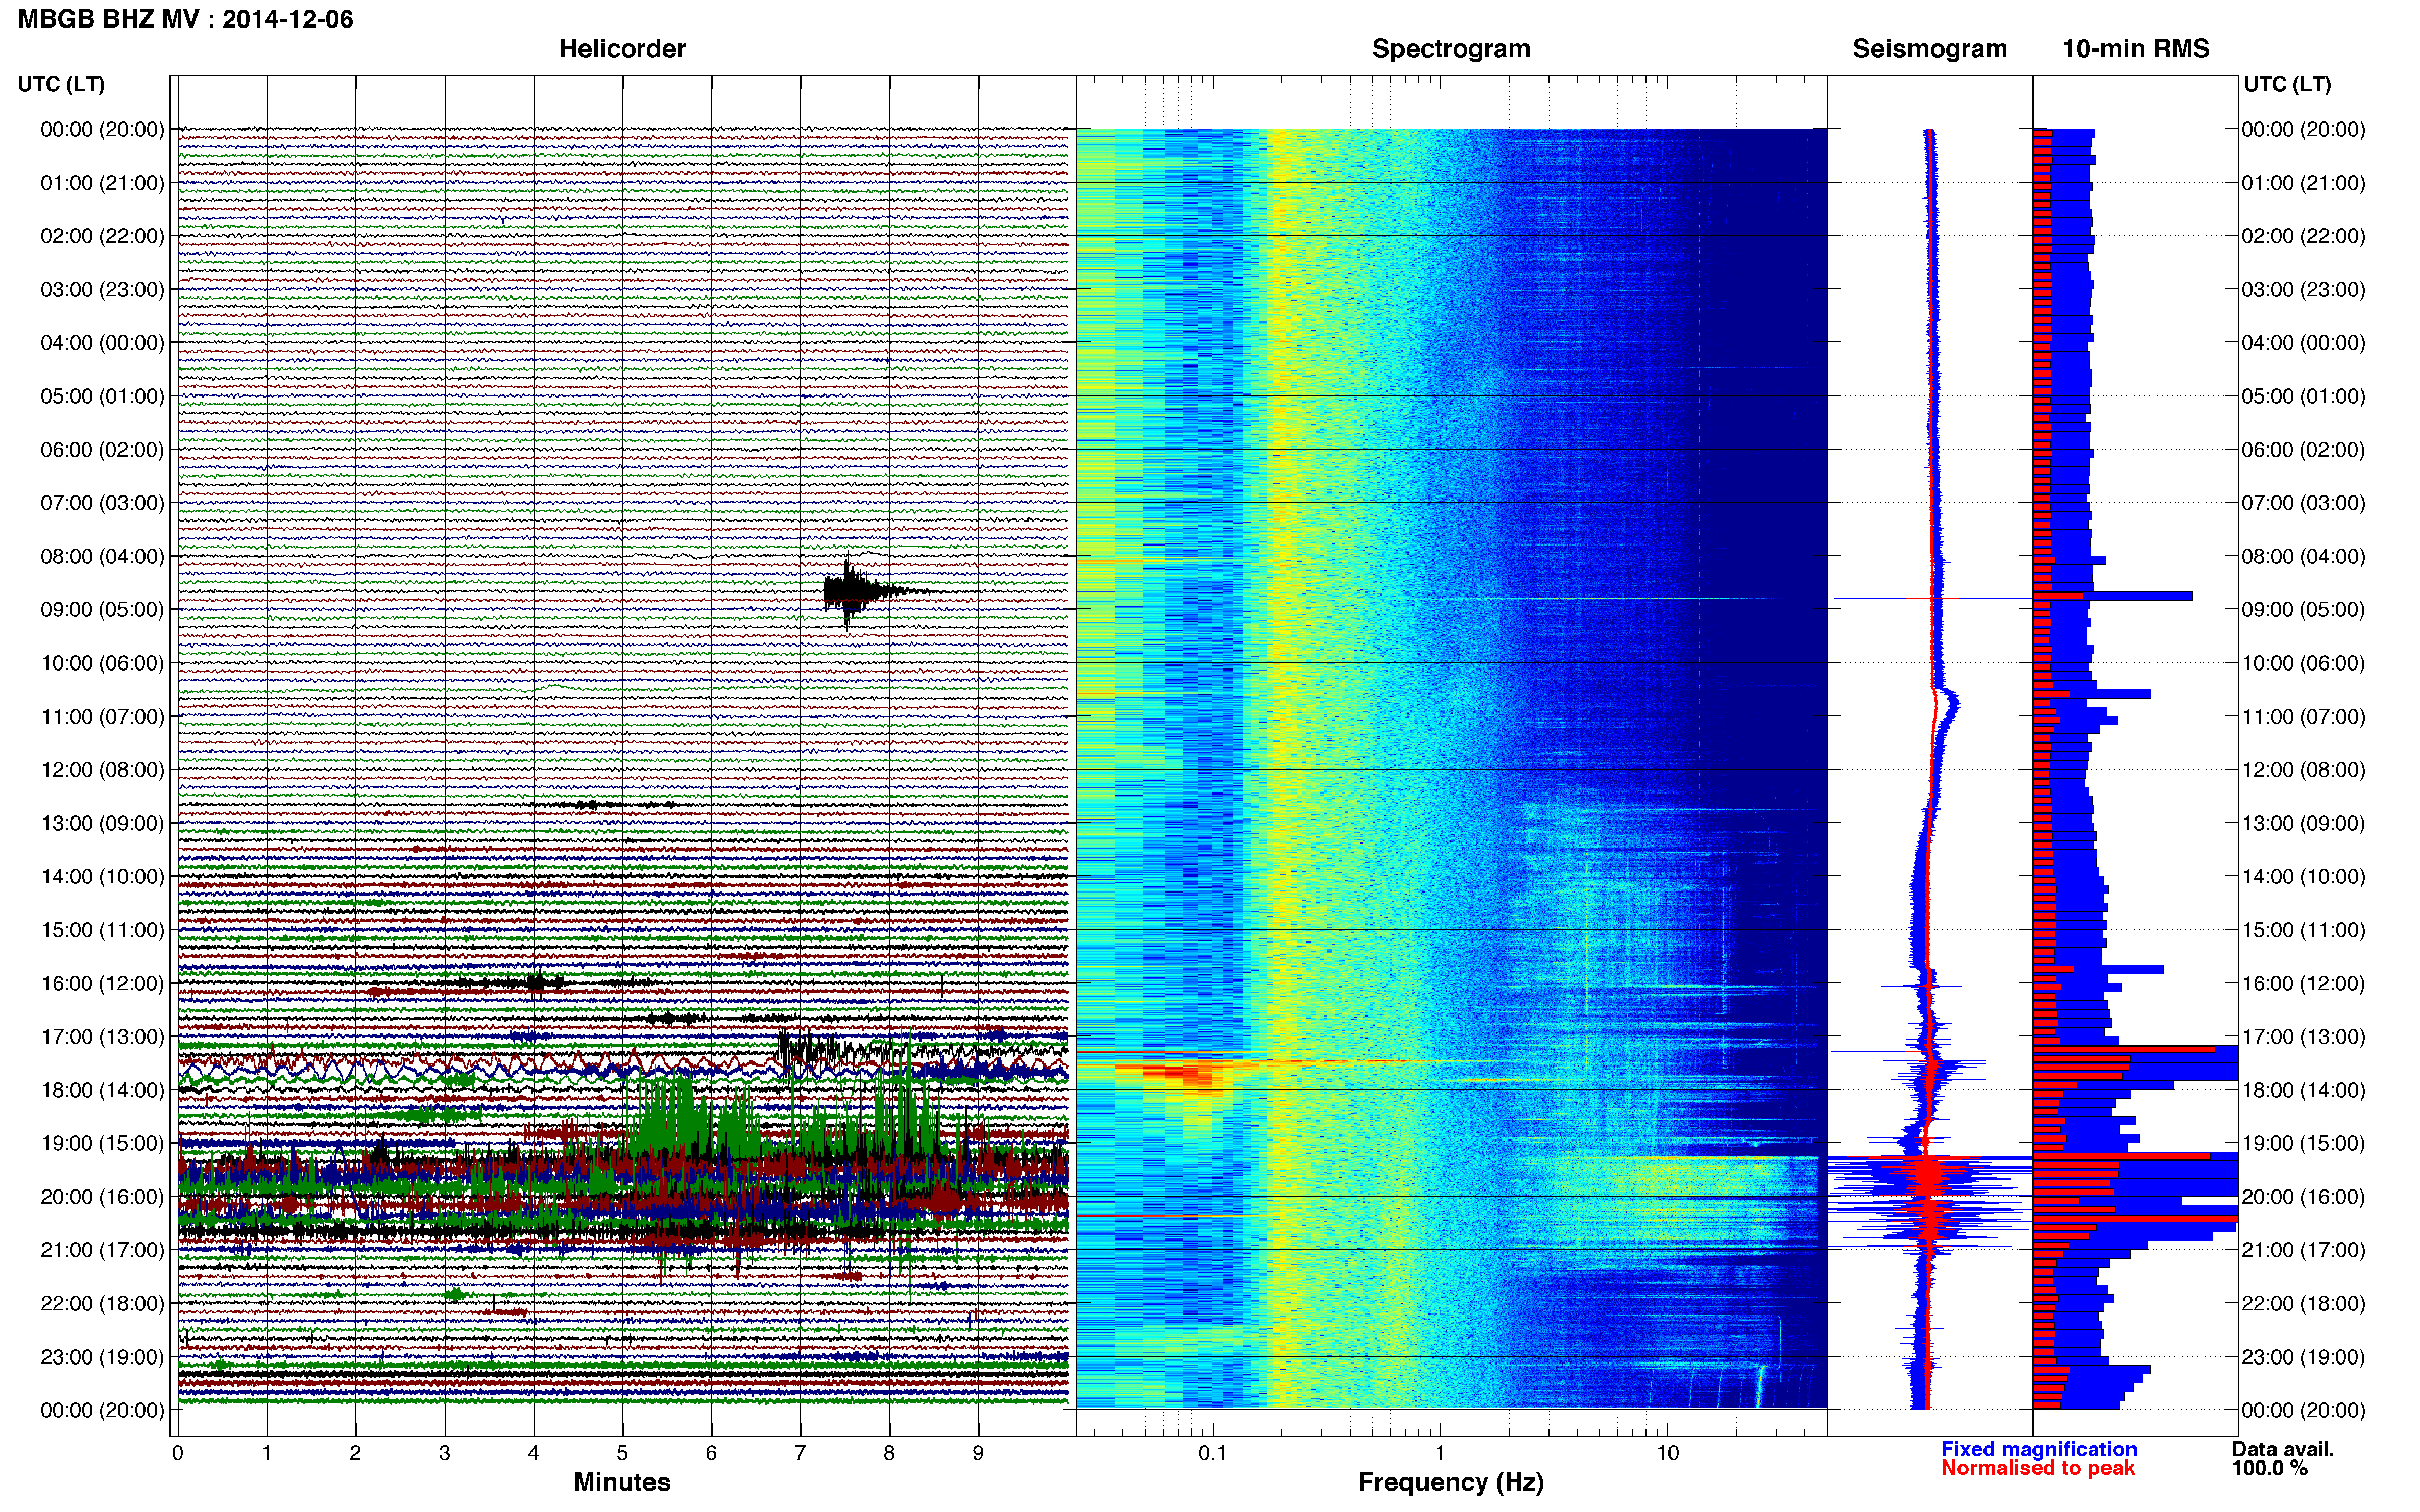The image size is (2420, 1512).
Task: Click '07:00 (03:00)' on the left time axis
Action: (102, 503)
